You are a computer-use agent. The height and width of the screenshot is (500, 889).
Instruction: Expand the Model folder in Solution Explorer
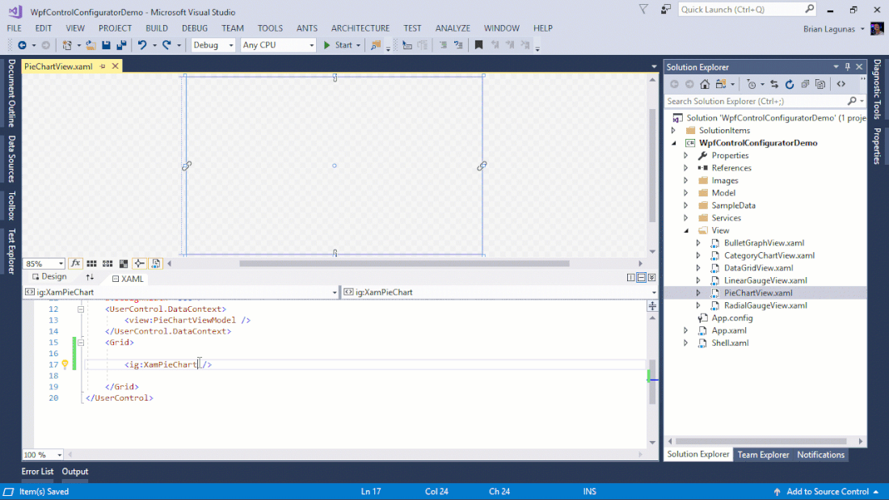coord(685,193)
